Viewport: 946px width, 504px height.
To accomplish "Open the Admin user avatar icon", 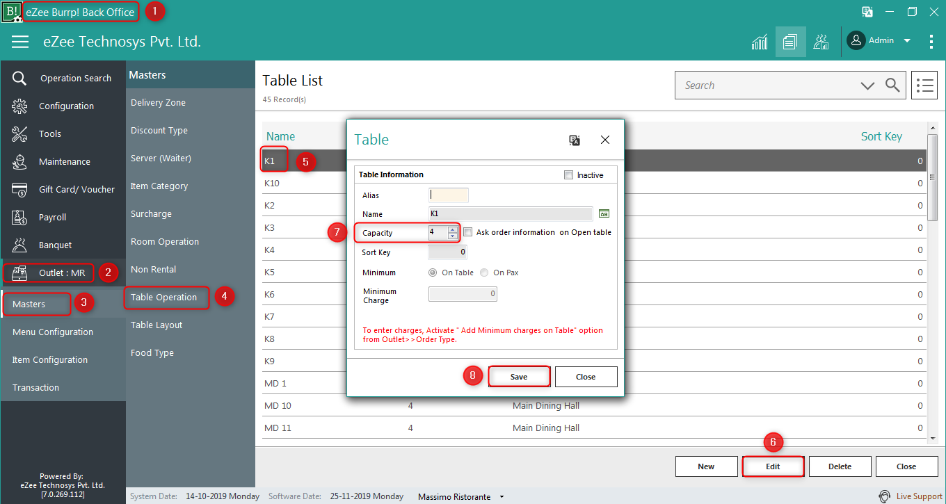I will [x=856, y=40].
